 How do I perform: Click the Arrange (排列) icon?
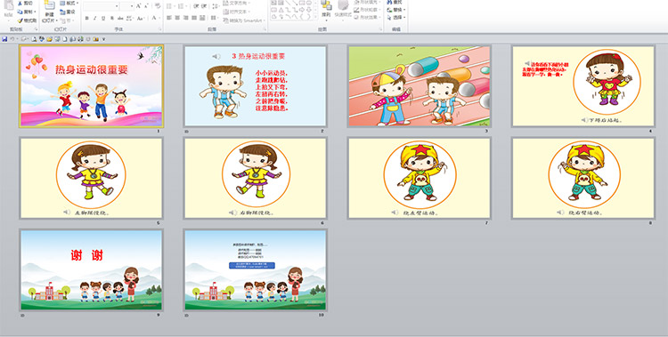tap(326, 10)
